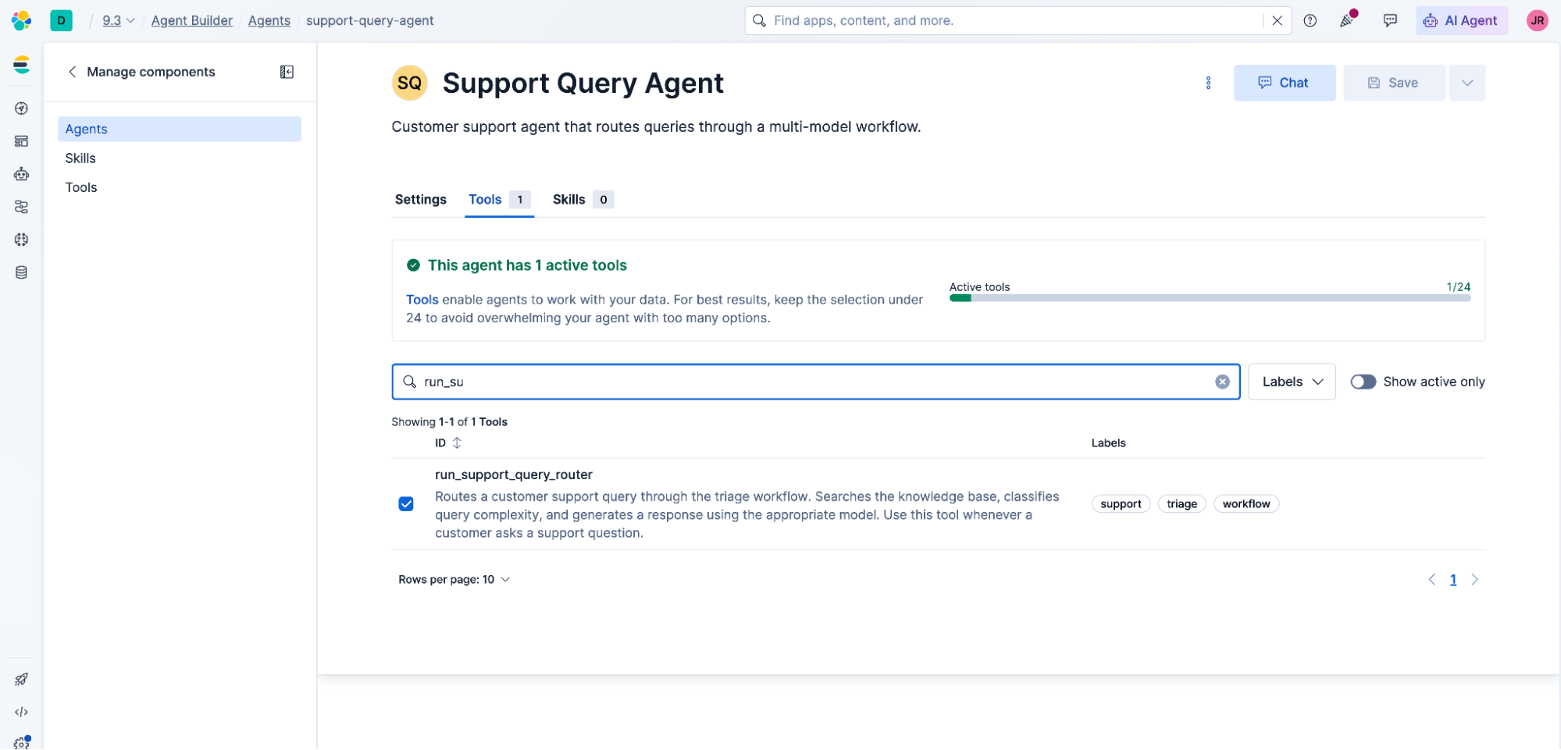Switch to the Skills tab
Image resolution: width=1561 pixels, height=750 pixels.
583,200
